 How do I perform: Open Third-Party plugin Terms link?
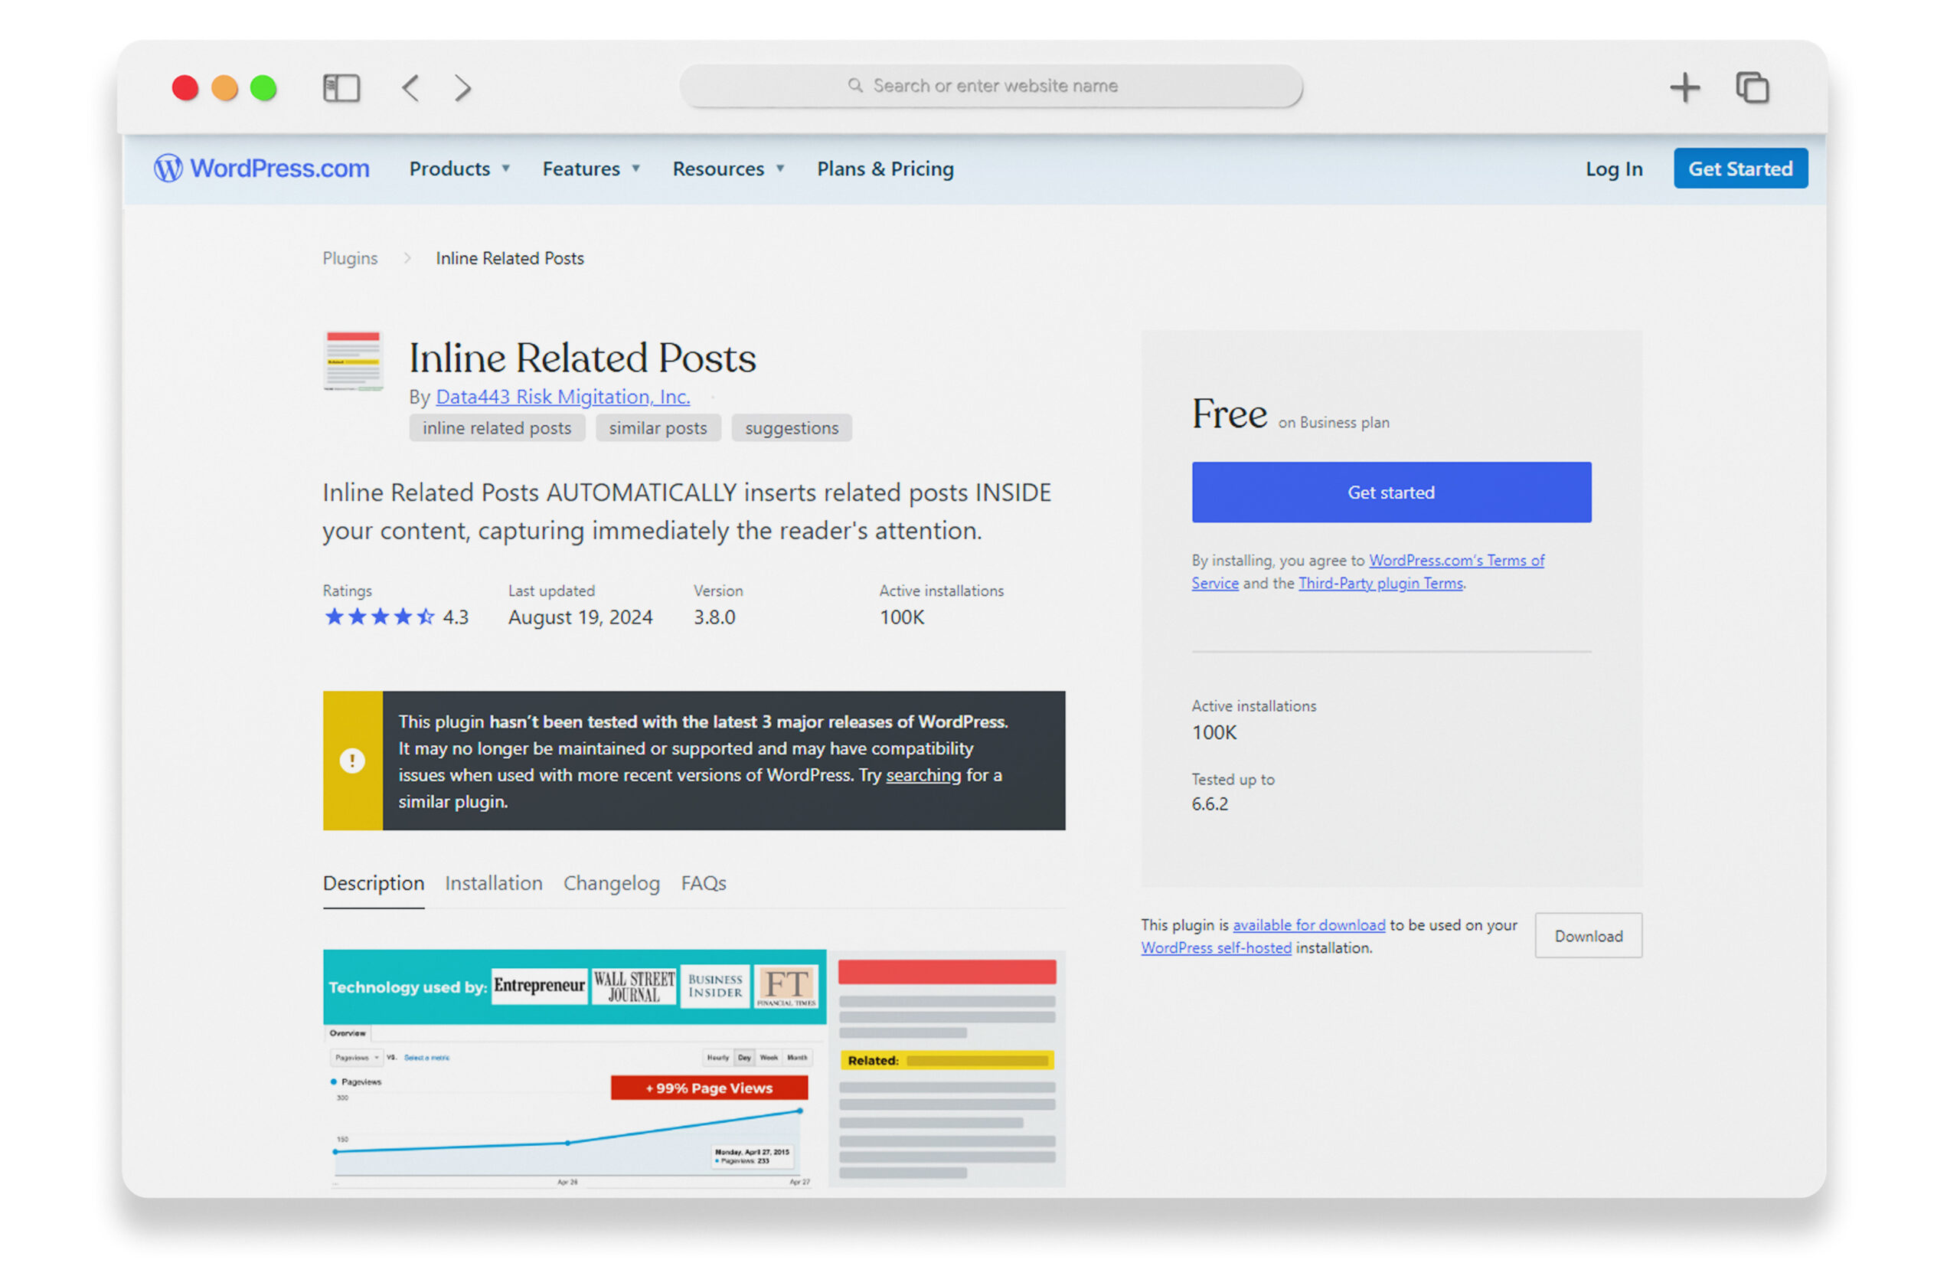pyautogui.click(x=1380, y=583)
